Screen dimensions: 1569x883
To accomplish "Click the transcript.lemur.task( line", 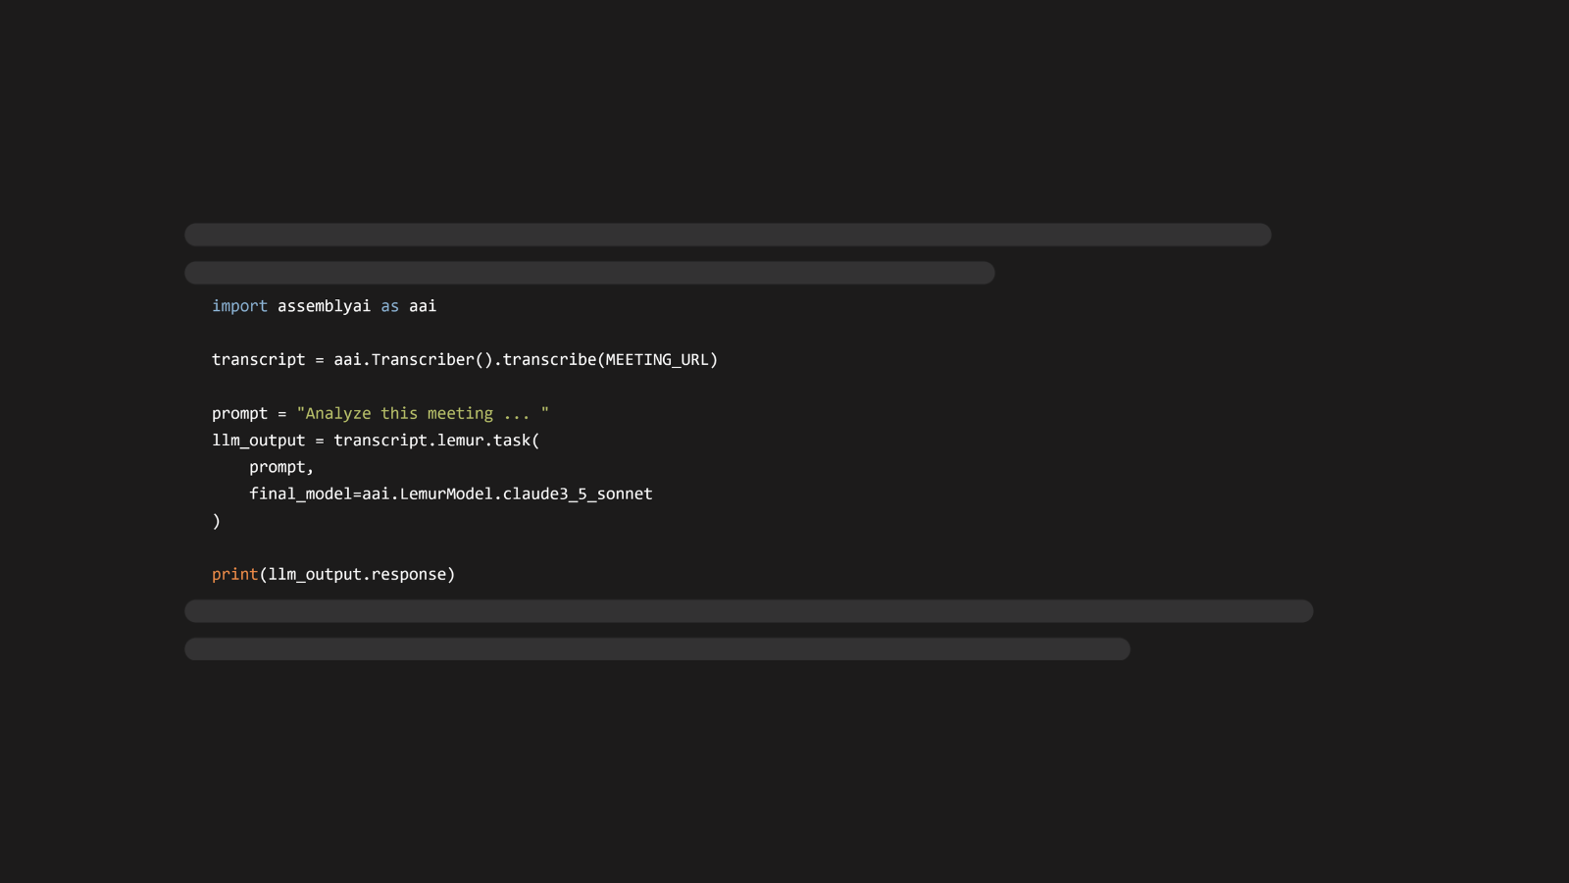I will pos(376,441).
